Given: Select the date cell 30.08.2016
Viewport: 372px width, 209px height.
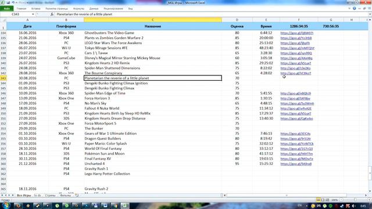Looking at the screenshot, I should (x=27, y=78).
